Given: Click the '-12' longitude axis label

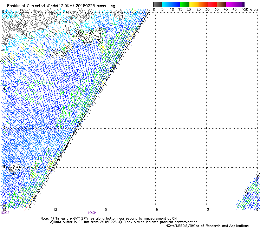Looking at the screenshot, I should [x=54, y=210].
